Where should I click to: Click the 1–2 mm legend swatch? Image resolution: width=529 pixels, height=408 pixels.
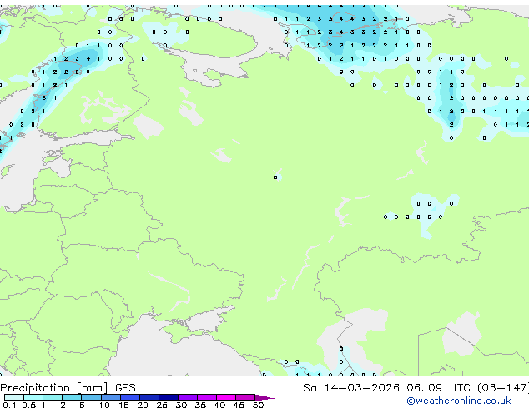click(53, 397)
